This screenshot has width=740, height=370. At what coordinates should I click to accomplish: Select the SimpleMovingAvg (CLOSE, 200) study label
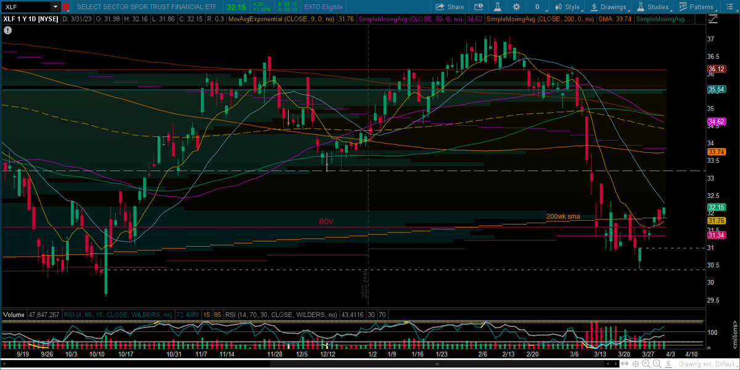coord(540,19)
